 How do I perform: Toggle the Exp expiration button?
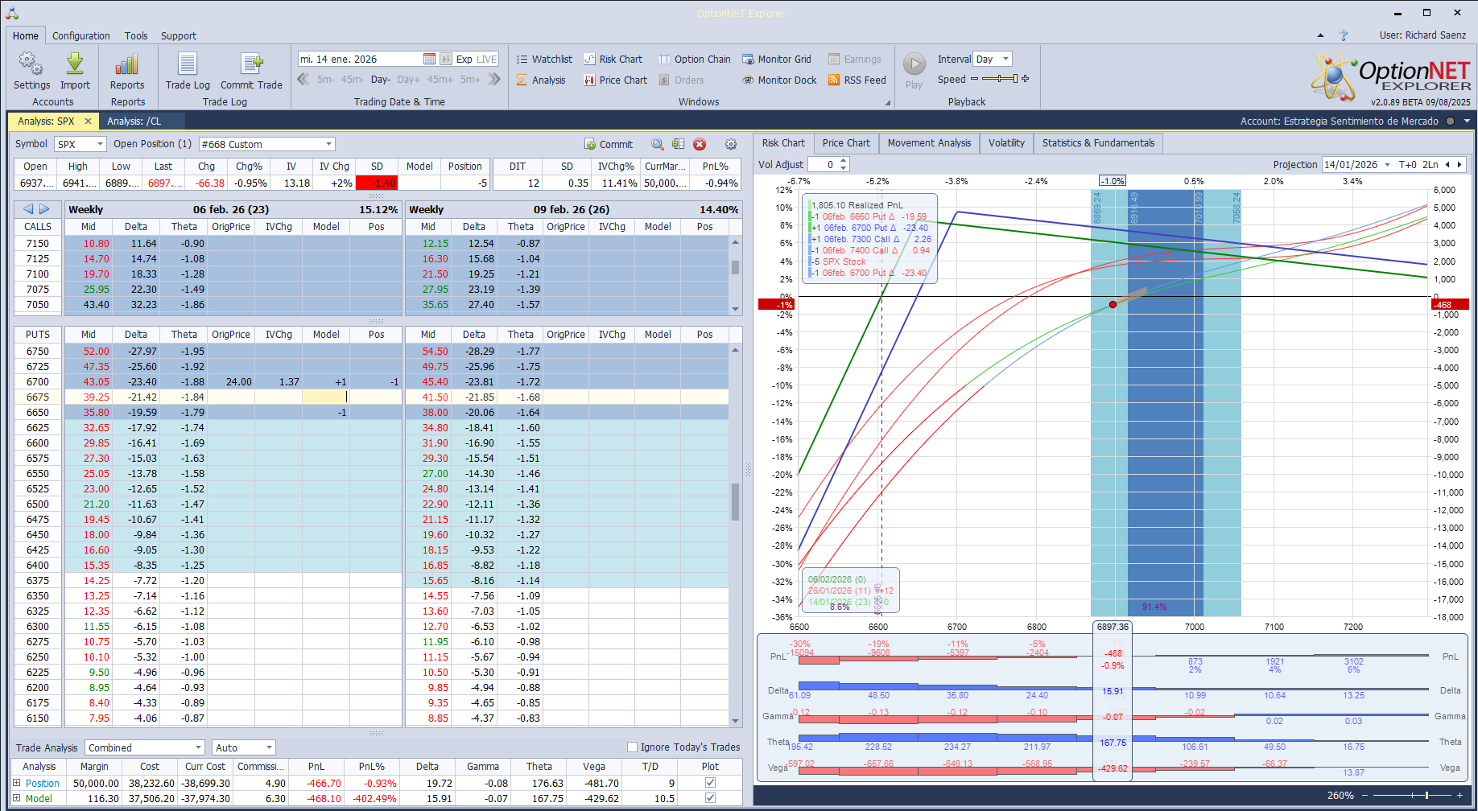[x=464, y=59]
